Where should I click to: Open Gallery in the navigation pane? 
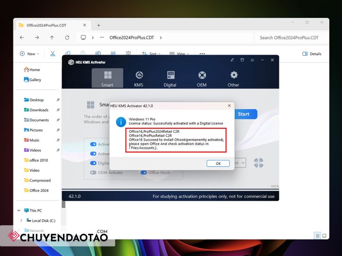(32, 80)
